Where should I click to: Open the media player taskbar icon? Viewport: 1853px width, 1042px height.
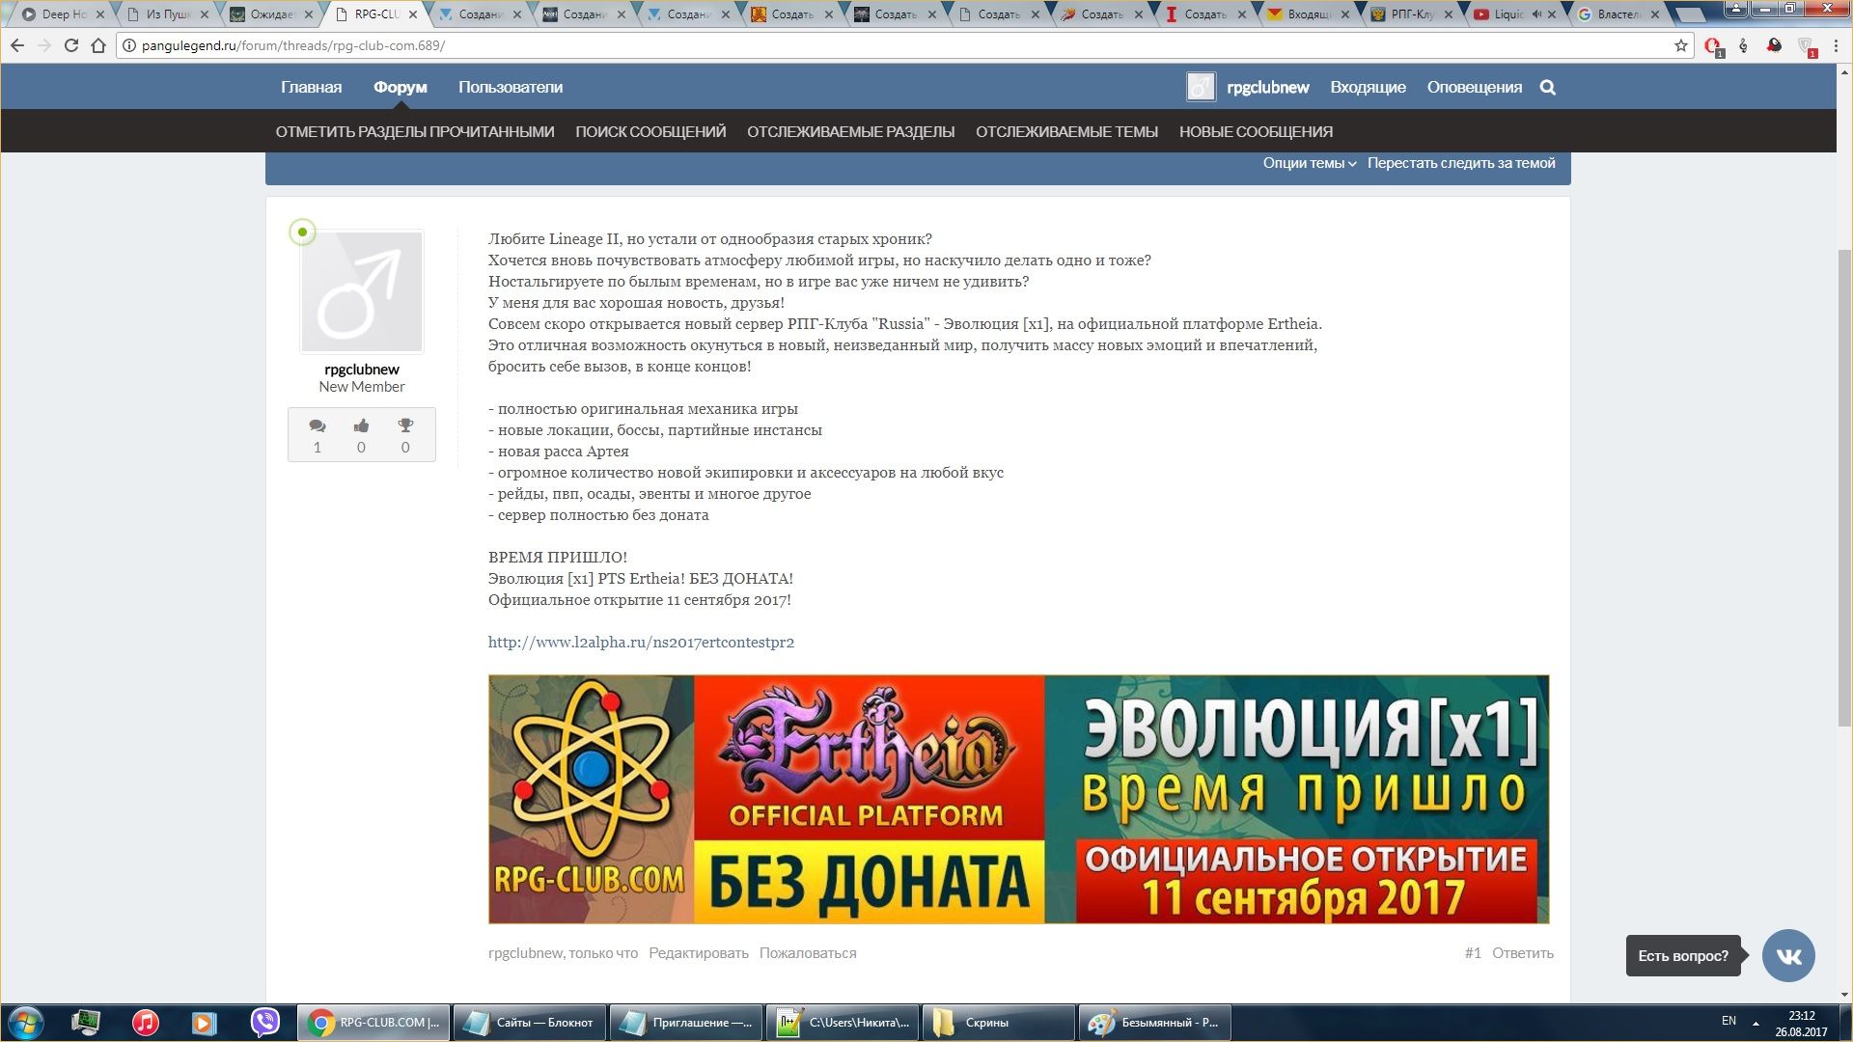pyautogui.click(x=205, y=1023)
